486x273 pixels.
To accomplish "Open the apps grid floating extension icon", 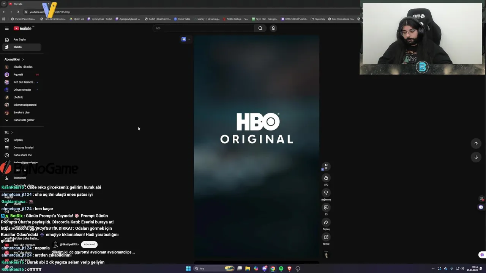I will click(x=482, y=199).
